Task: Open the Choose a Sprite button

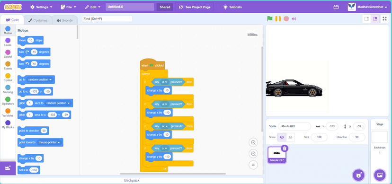Action: click(359, 175)
